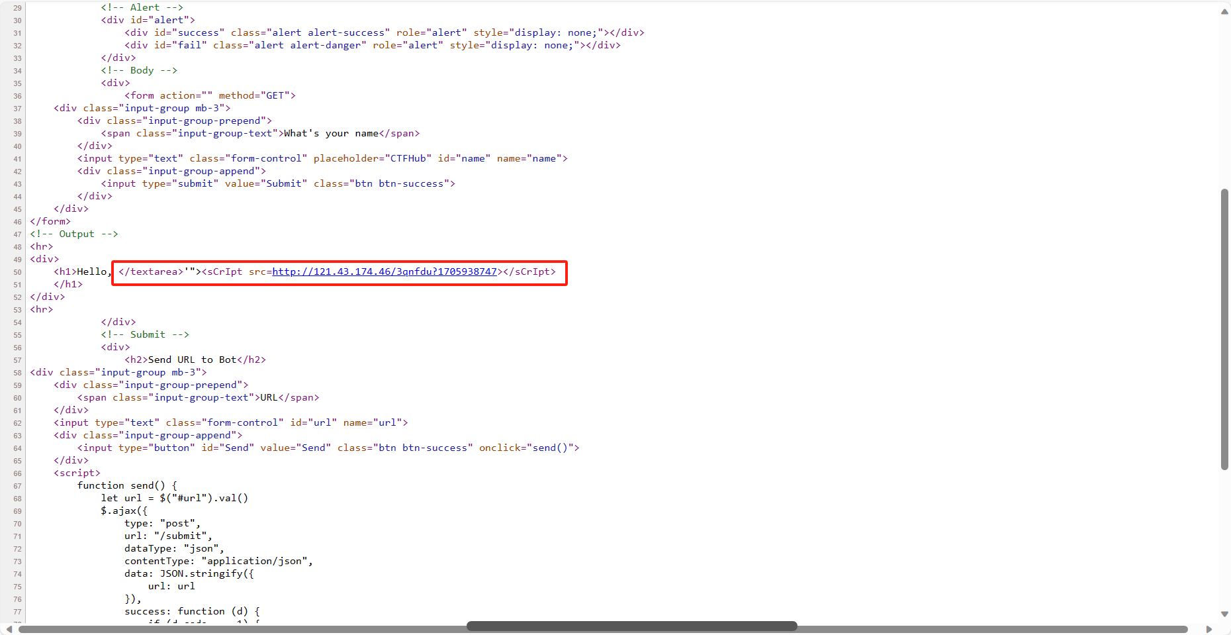Viewport: 1231px width, 635px height.
Task: Click the 'id="success"' alert-success div line
Action: tap(385, 32)
